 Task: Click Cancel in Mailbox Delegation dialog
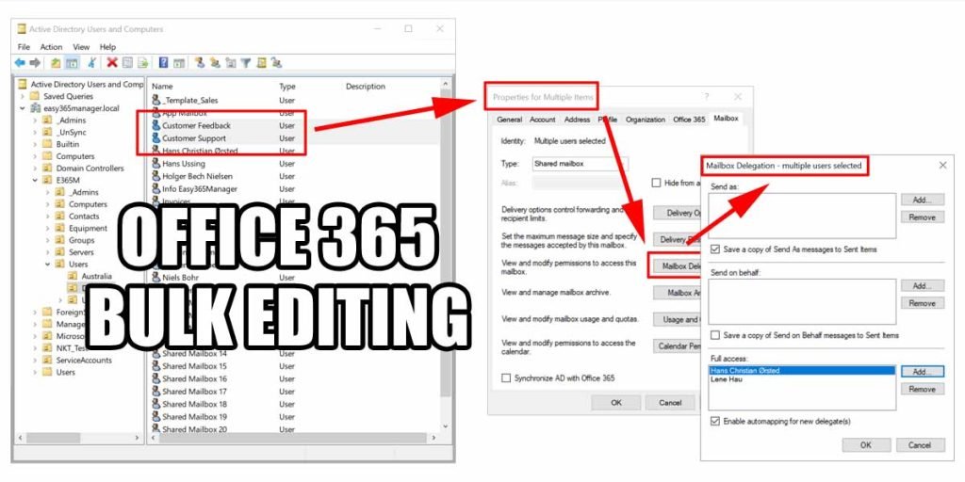tap(920, 445)
